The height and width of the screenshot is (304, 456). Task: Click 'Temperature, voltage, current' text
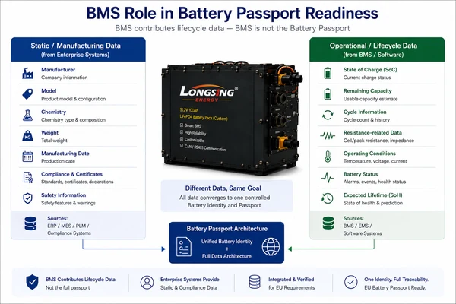(x=375, y=161)
